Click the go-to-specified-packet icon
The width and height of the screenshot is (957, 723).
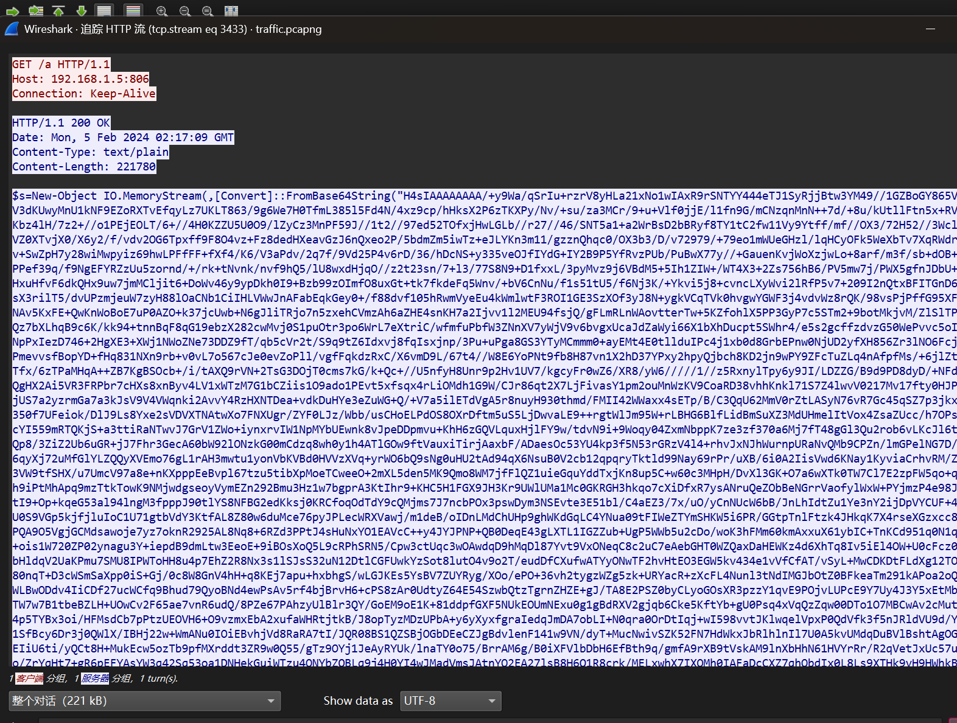[x=36, y=10]
